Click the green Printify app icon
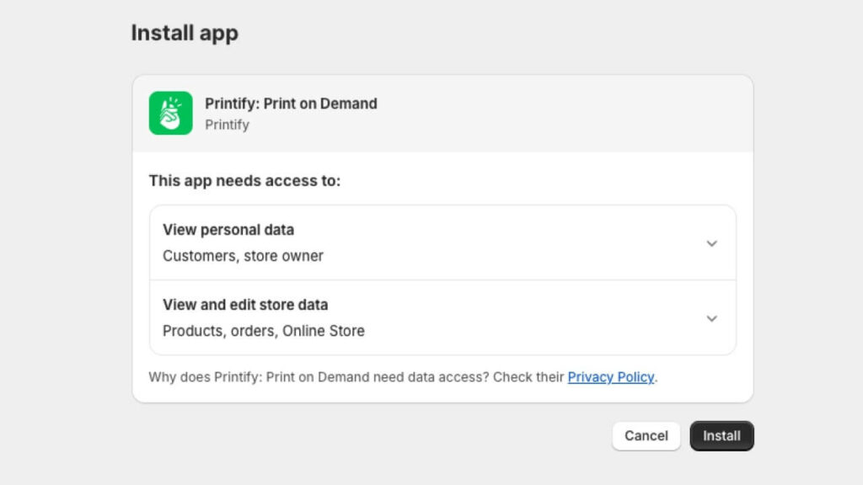 pyautogui.click(x=170, y=113)
